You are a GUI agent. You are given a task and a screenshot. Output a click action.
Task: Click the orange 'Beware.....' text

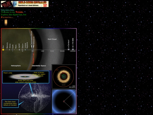(x=7, y=17)
